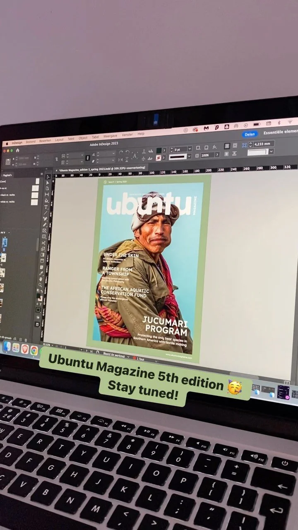Open the InDesign application menu
The width and height of the screenshot is (298, 530).
click(17, 142)
